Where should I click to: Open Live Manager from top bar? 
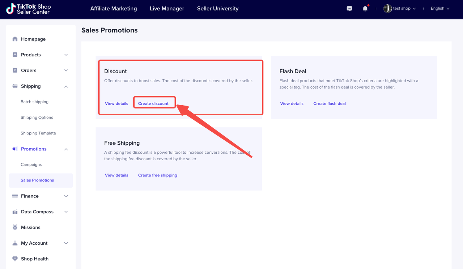click(167, 9)
